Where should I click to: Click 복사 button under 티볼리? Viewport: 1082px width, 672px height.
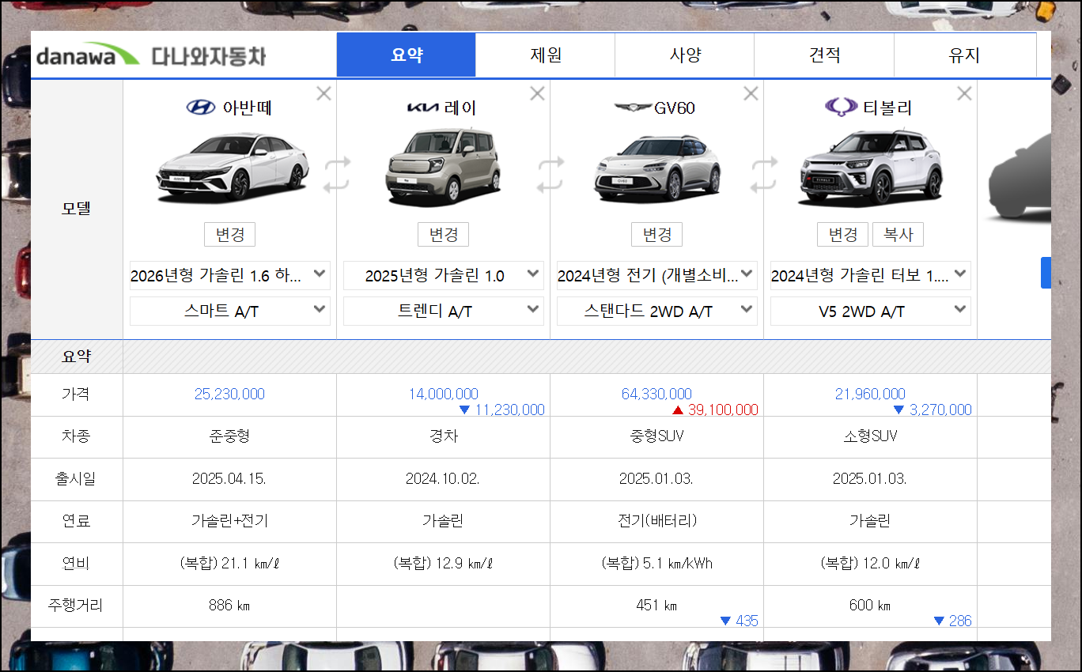tap(898, 235)
